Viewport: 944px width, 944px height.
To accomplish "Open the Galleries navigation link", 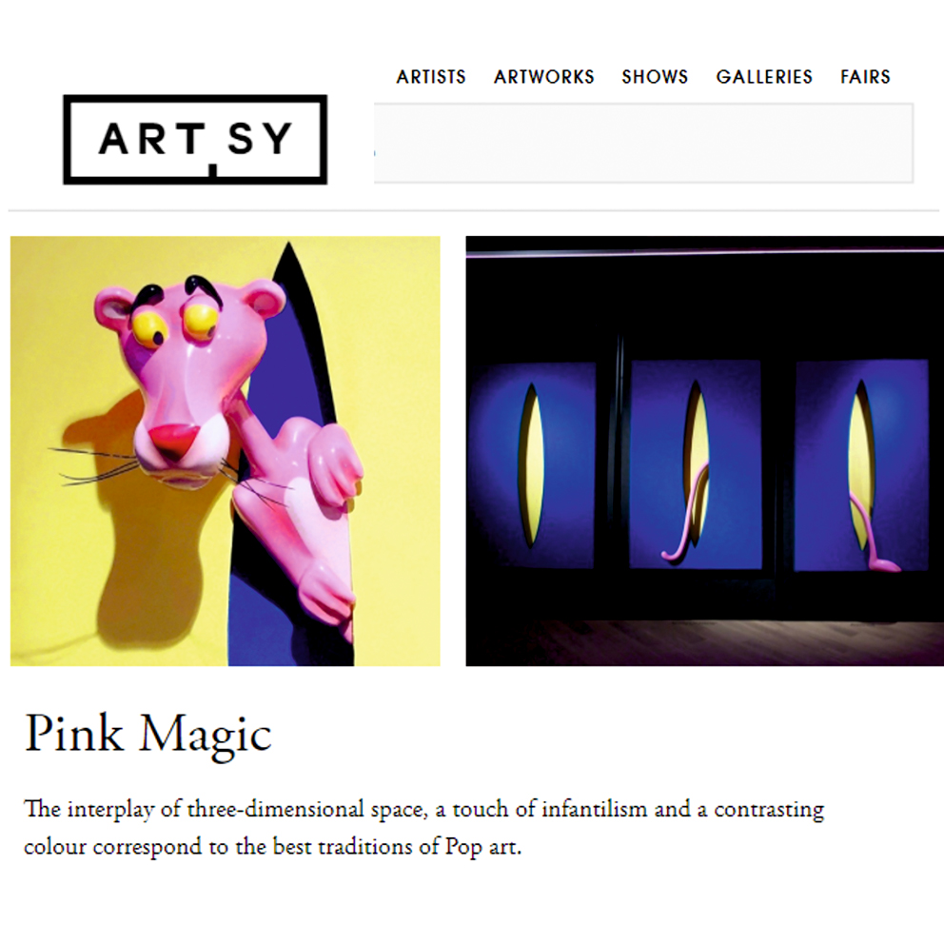I will click(764, 77).
